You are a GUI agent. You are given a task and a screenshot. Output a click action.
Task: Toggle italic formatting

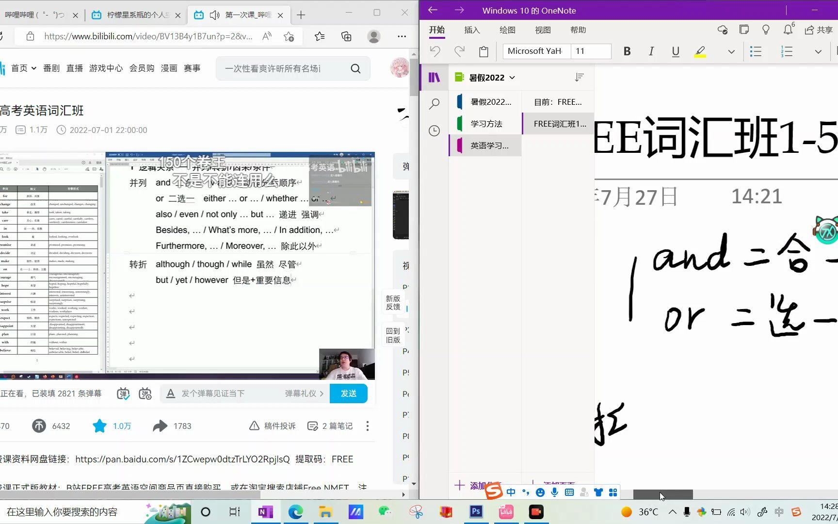(x=651, y=51)
